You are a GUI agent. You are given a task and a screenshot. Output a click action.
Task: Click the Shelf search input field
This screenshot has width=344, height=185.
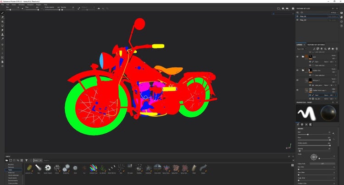click(50, 160)
